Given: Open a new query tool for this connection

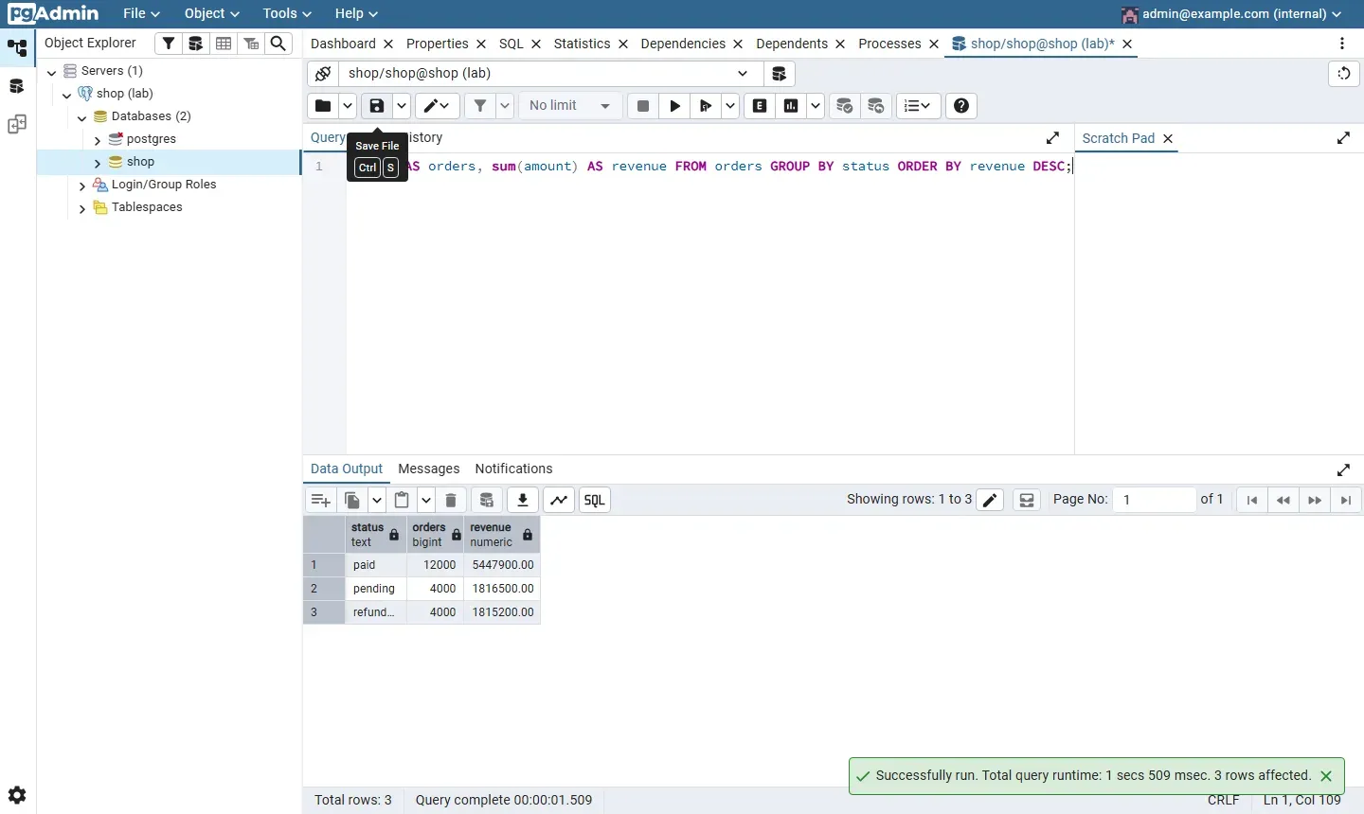Looking at the screenshot, I should pos(780,74).
